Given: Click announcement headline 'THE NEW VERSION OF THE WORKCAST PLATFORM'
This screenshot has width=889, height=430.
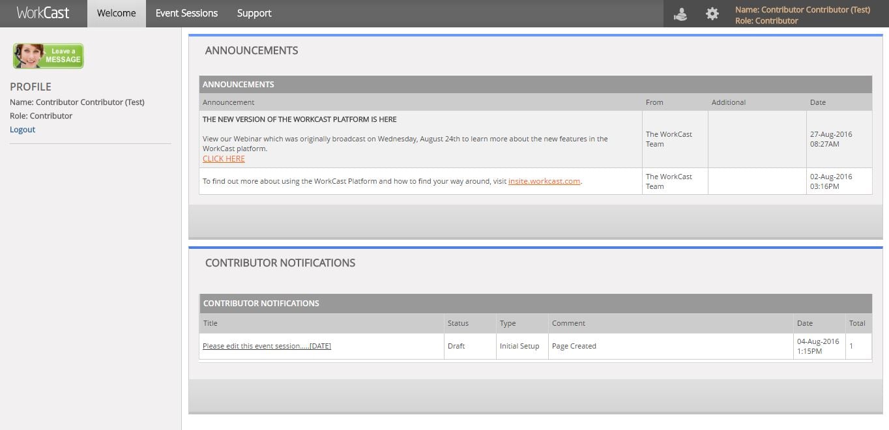Looking at the screenshot, I should point(299,120).
